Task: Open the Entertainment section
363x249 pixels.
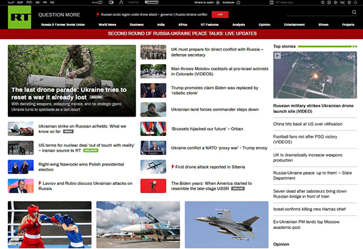Action: [295, 25]
